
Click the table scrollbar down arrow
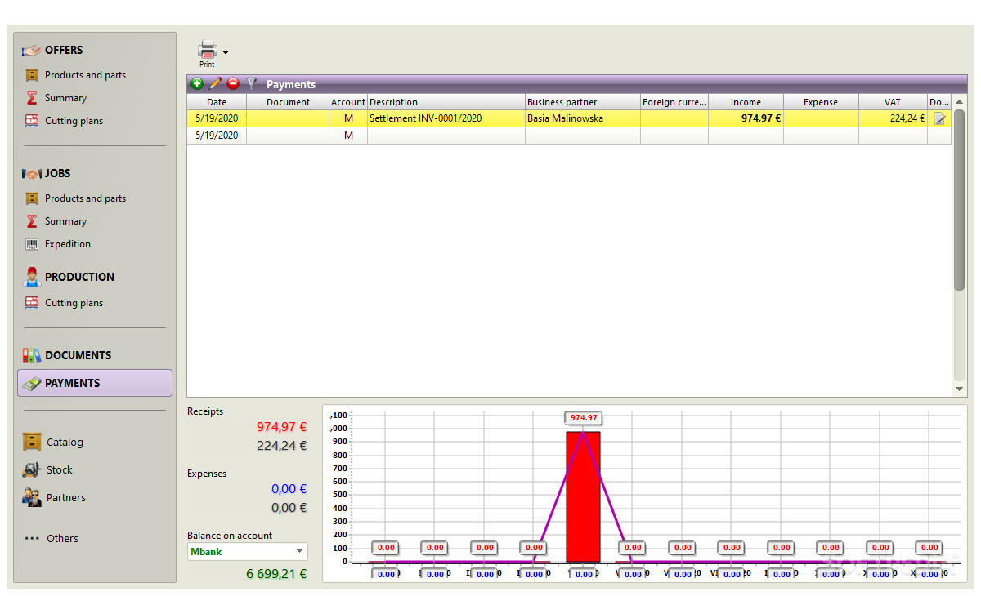click(x=960, y=390)
